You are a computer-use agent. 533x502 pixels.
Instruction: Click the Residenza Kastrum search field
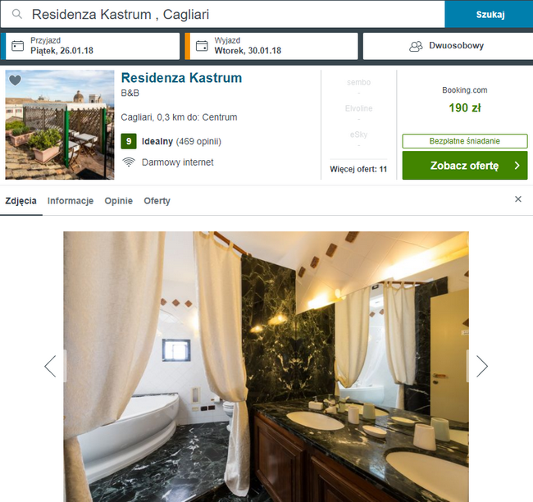click(x=223, y=14)
